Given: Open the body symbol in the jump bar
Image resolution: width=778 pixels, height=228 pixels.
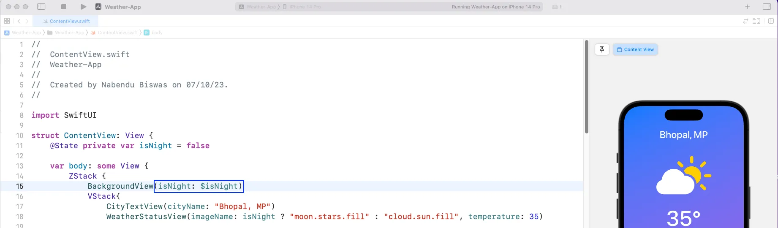Looking at the screenshot, I should (x=153, y=33).
